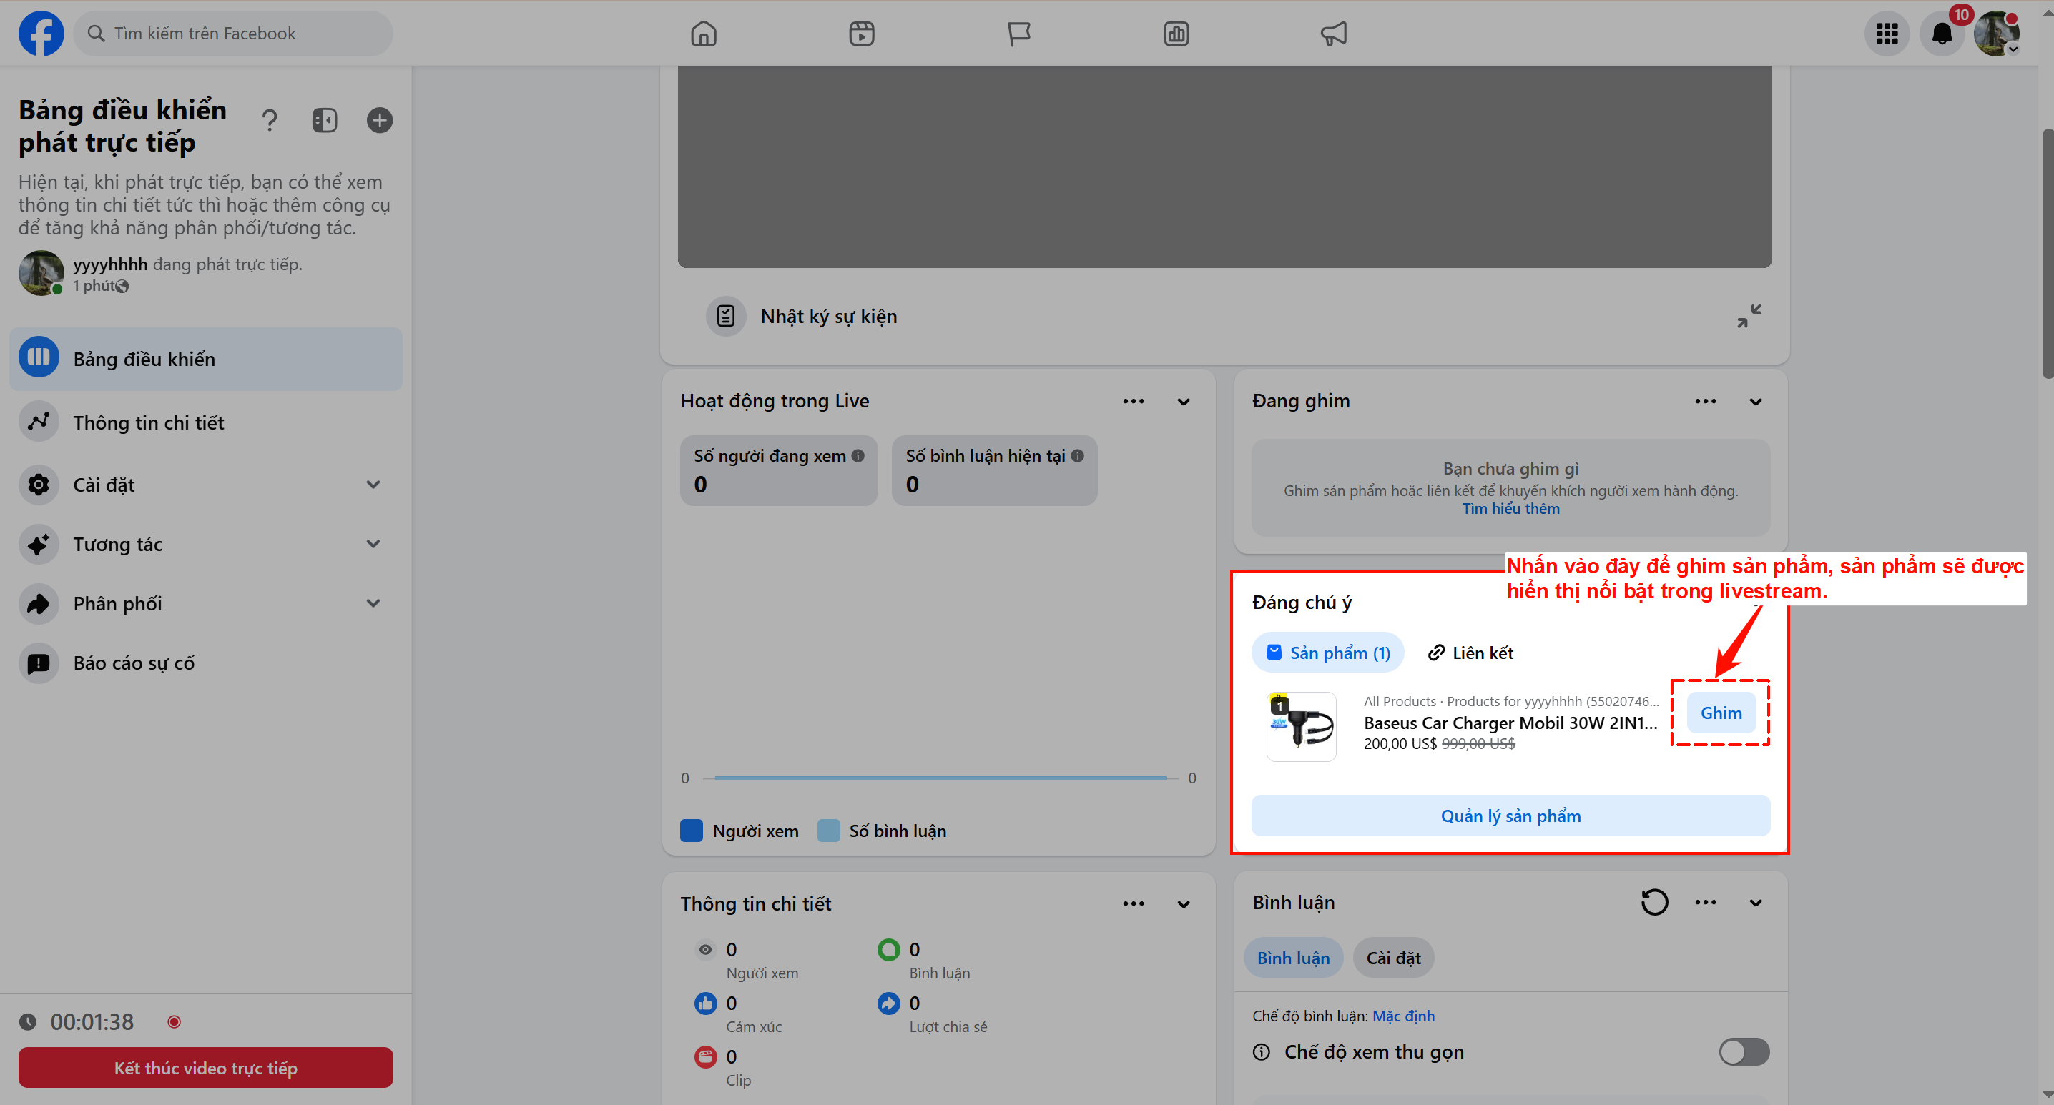This screenshot has width=2054, height=1105.
Task: Refresh comments with the reload icon
Action: coord(1653,902)
